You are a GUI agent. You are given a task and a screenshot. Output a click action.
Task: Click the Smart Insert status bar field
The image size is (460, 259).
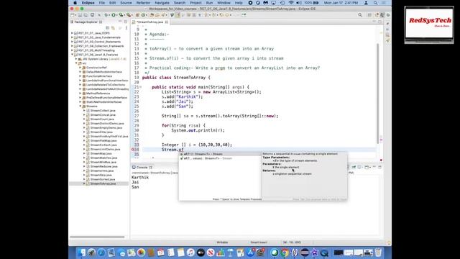[x=259, y=242]
